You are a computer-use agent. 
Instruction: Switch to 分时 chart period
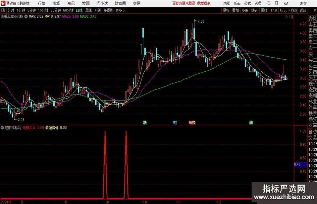pos(11,10)
